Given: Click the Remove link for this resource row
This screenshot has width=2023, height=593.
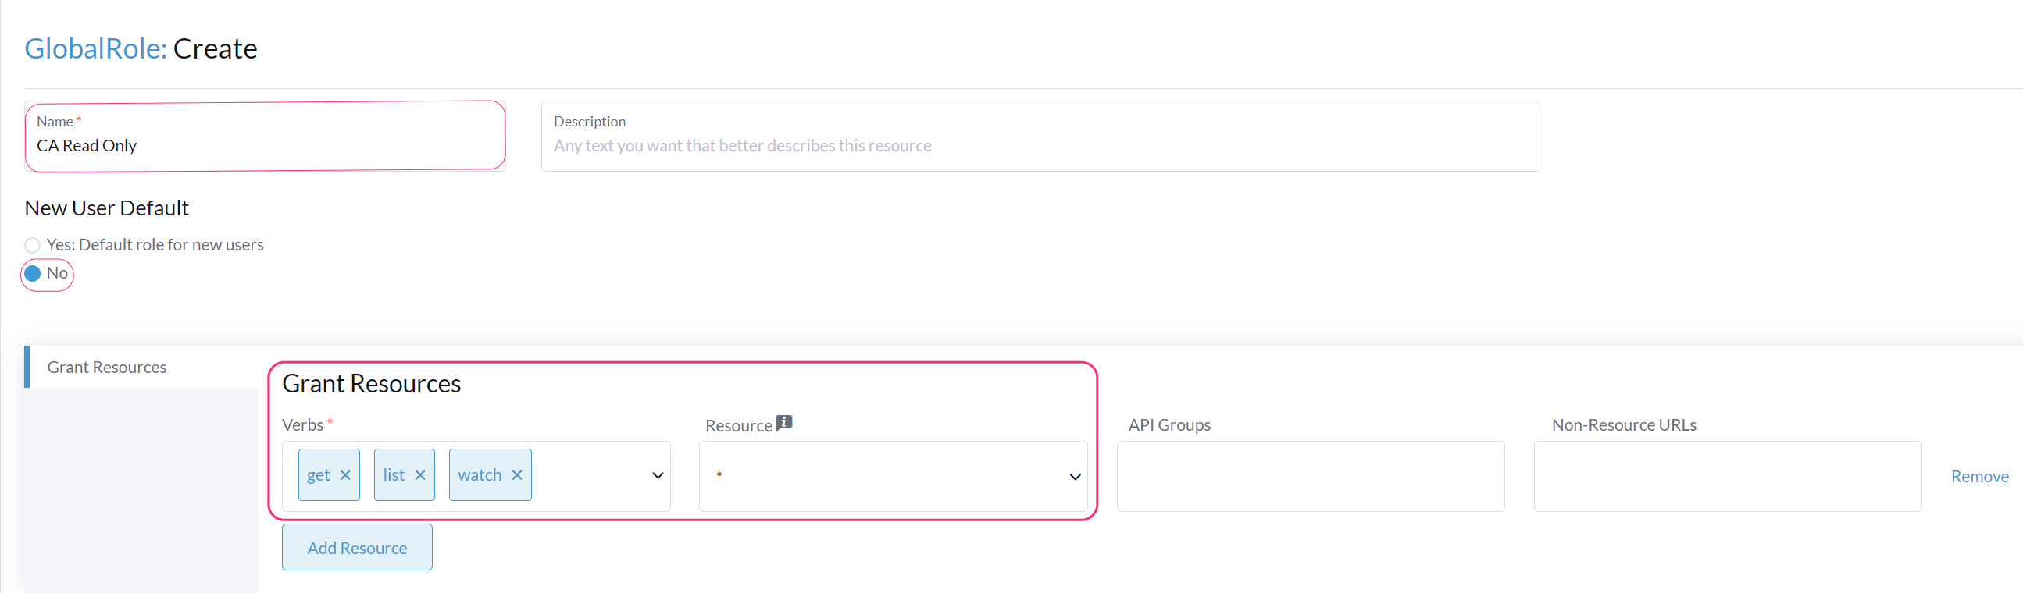Looking at the screenshot, I should click(x=1979, y=475).
